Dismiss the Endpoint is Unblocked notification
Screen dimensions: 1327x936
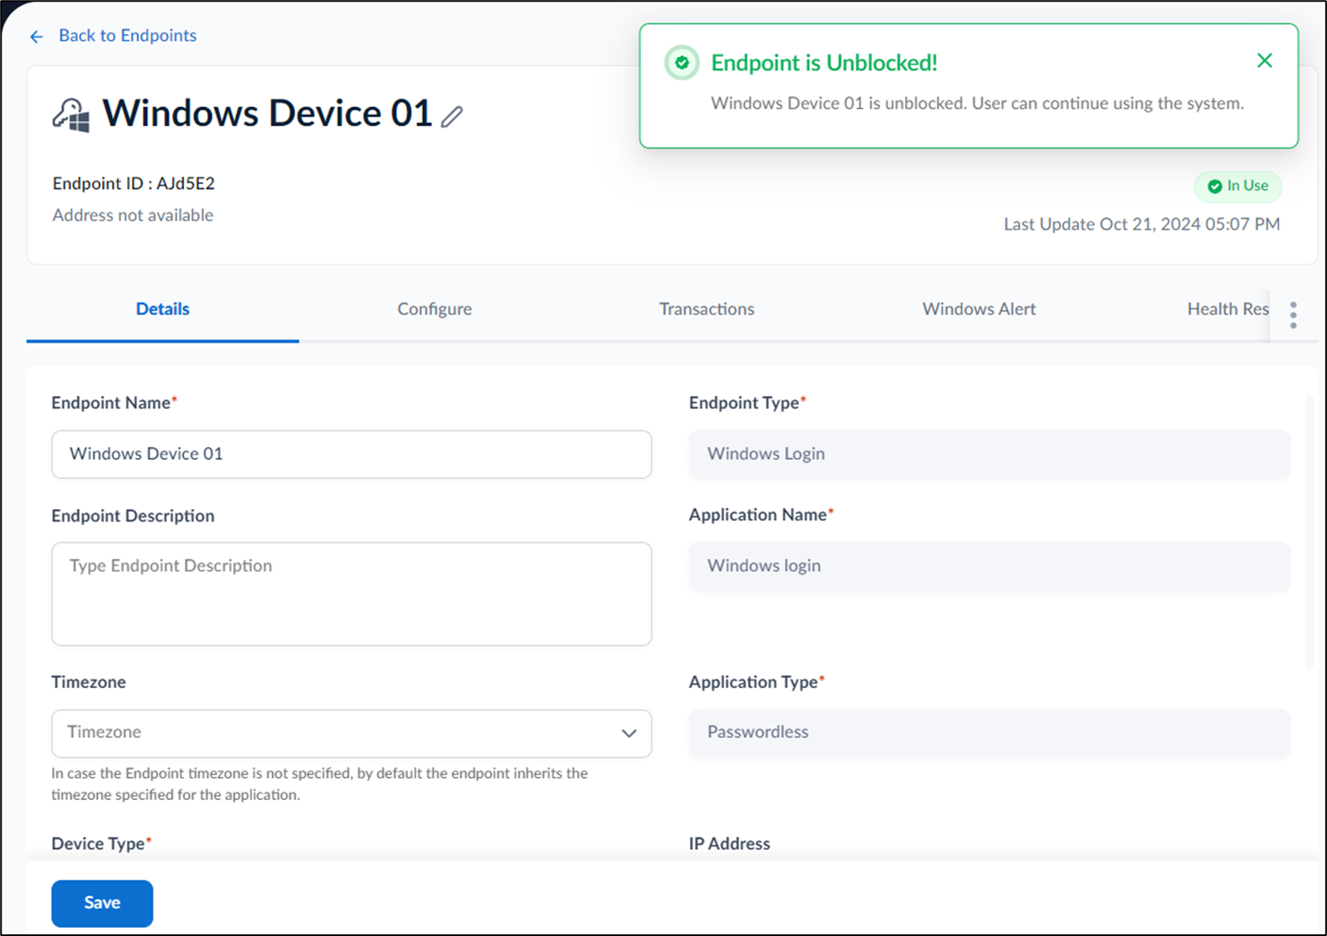click(1264, 61)
